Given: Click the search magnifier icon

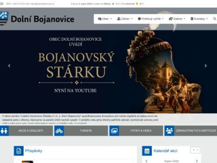Looking at the screenshot, I should coord(215,19).
